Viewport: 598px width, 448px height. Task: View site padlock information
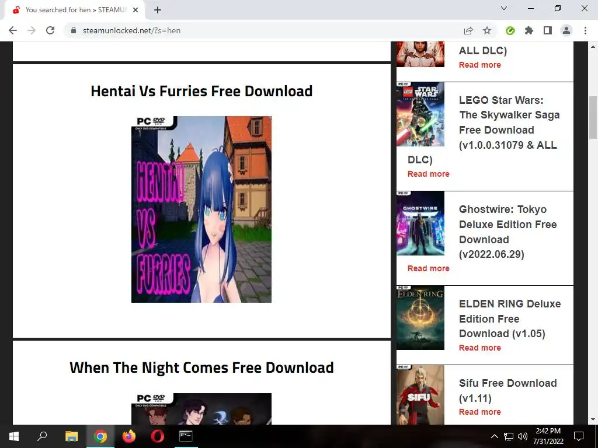coord(74,30)
